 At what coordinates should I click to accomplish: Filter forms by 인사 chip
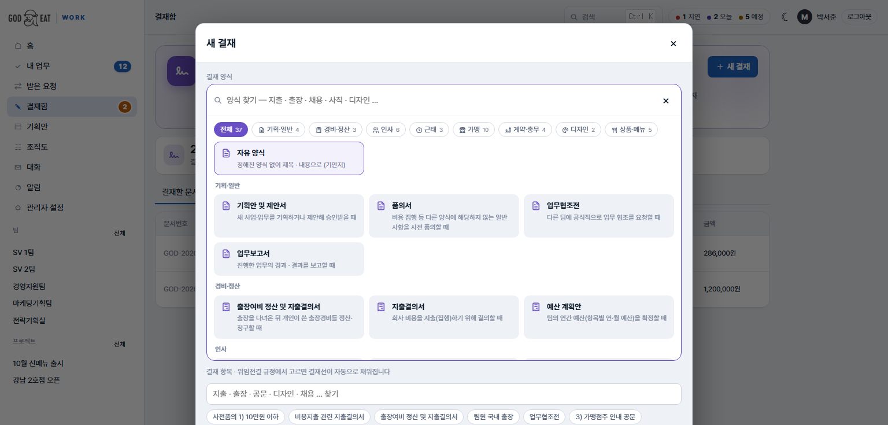386,130
